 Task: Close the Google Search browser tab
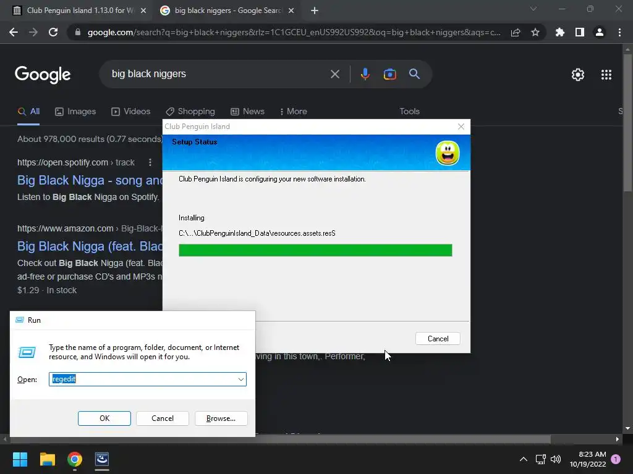291,10
